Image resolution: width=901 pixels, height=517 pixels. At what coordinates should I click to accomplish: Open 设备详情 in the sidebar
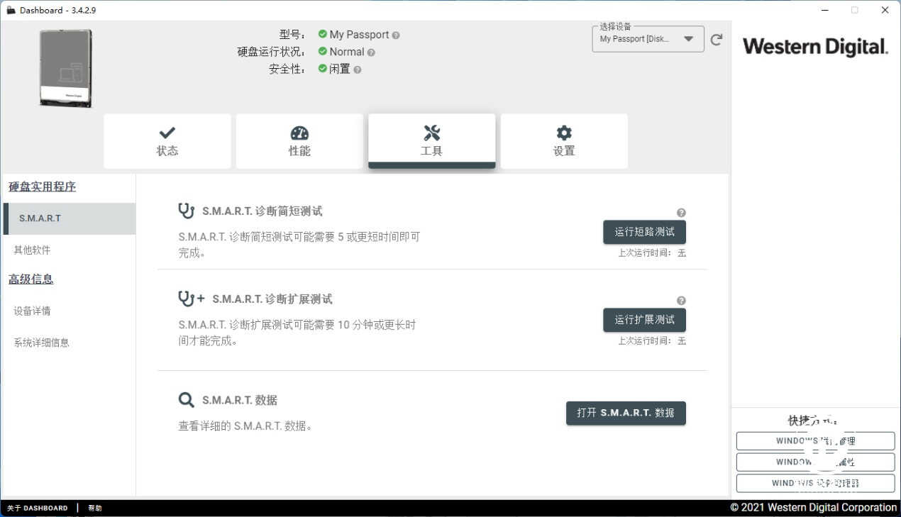point(32,311)
